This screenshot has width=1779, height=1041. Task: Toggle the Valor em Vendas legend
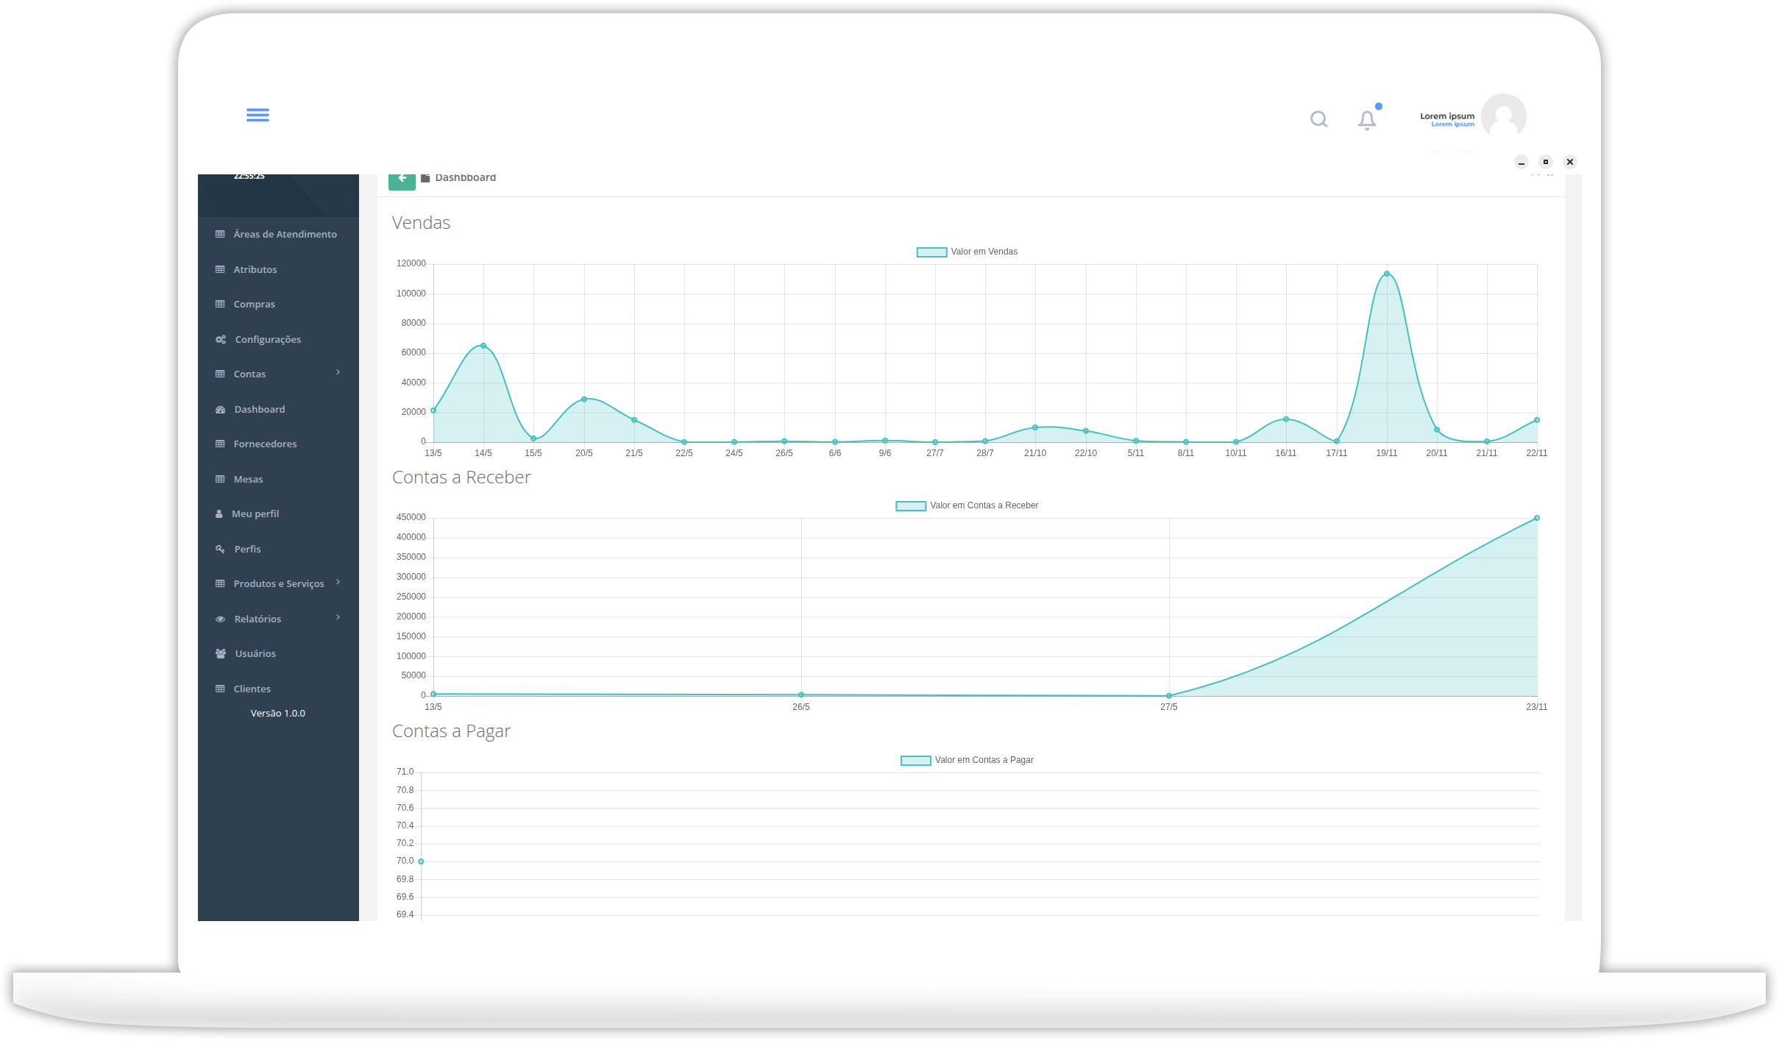(967, 252)
